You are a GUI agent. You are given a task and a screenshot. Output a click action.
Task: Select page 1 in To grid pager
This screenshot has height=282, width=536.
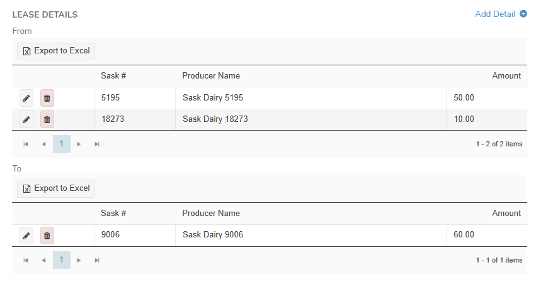pyautogui.click(x=61, y=260)
